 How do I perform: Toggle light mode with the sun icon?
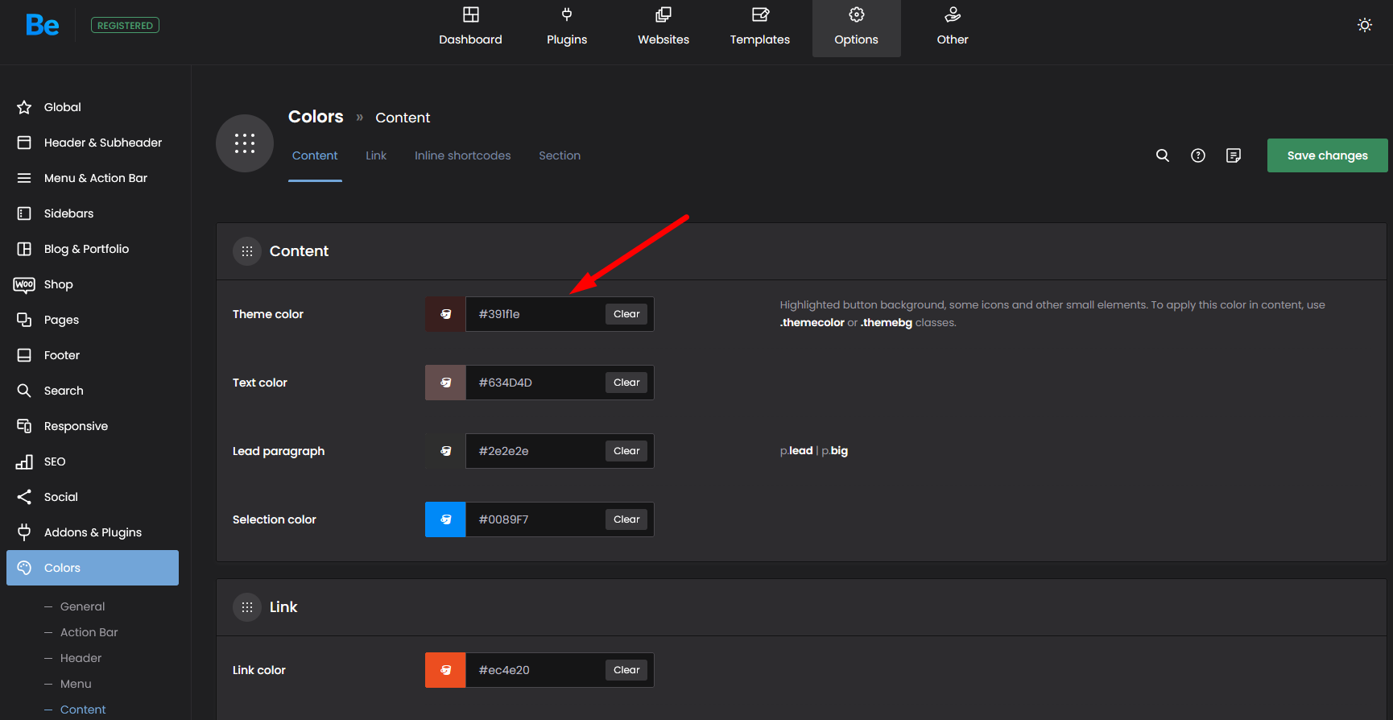point(1365,25)
